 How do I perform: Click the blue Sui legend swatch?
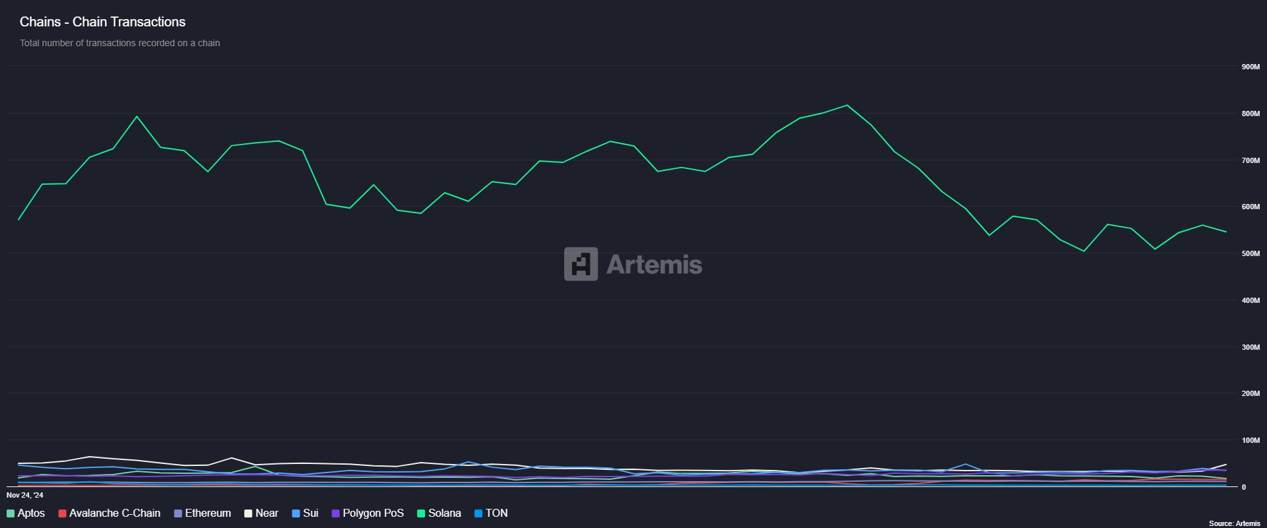[x=296, y=513]
